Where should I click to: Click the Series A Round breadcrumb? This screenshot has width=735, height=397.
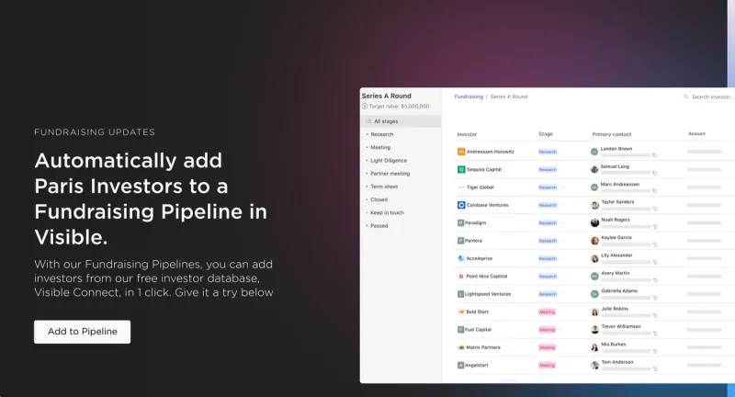509,96
